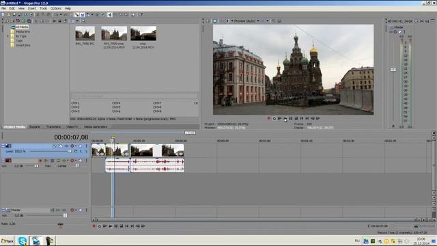Click the Project Media search field
Viewport: 437px width, 246px height.
[135, 96]
